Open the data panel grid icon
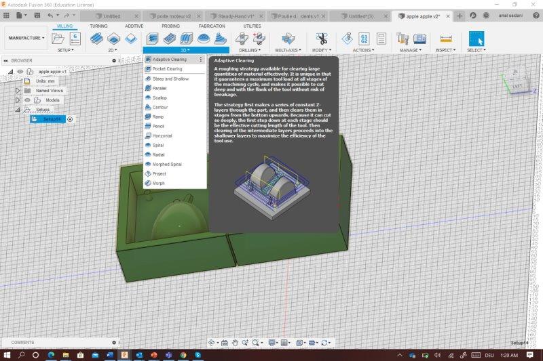 [x=6, y=16]
